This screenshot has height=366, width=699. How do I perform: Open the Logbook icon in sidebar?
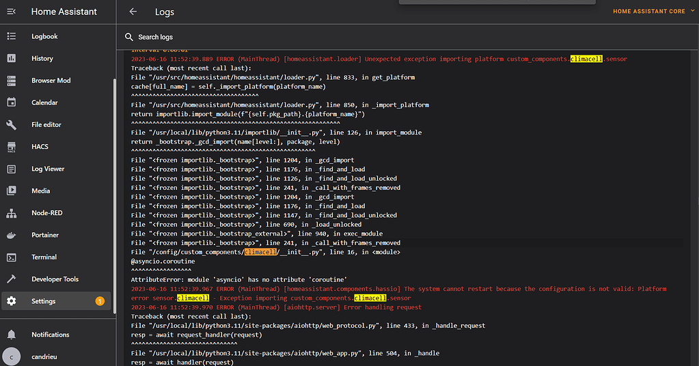pyautogui.click(x=11, y=36)
